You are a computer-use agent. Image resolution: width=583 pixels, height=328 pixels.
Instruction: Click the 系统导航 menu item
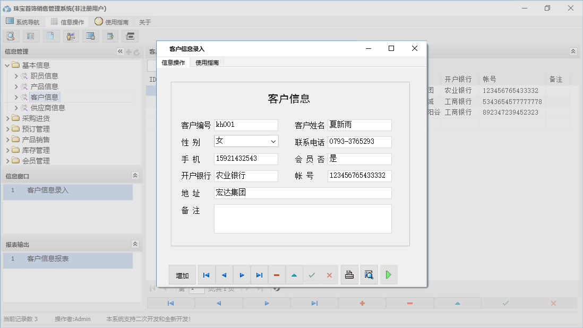pyautogui.click(x=23, y=22)
